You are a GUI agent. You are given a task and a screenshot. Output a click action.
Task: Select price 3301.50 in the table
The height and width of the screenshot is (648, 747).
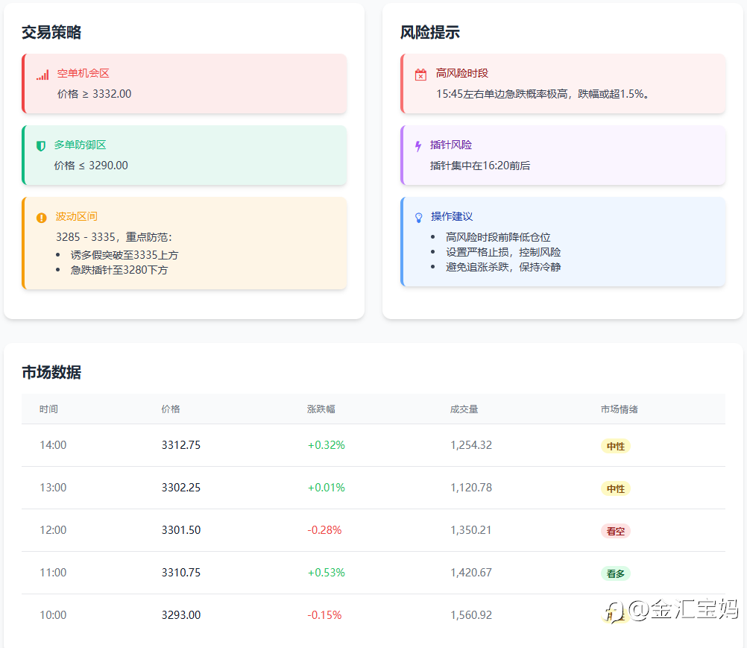pyautogui.click(x=181, y=530)
